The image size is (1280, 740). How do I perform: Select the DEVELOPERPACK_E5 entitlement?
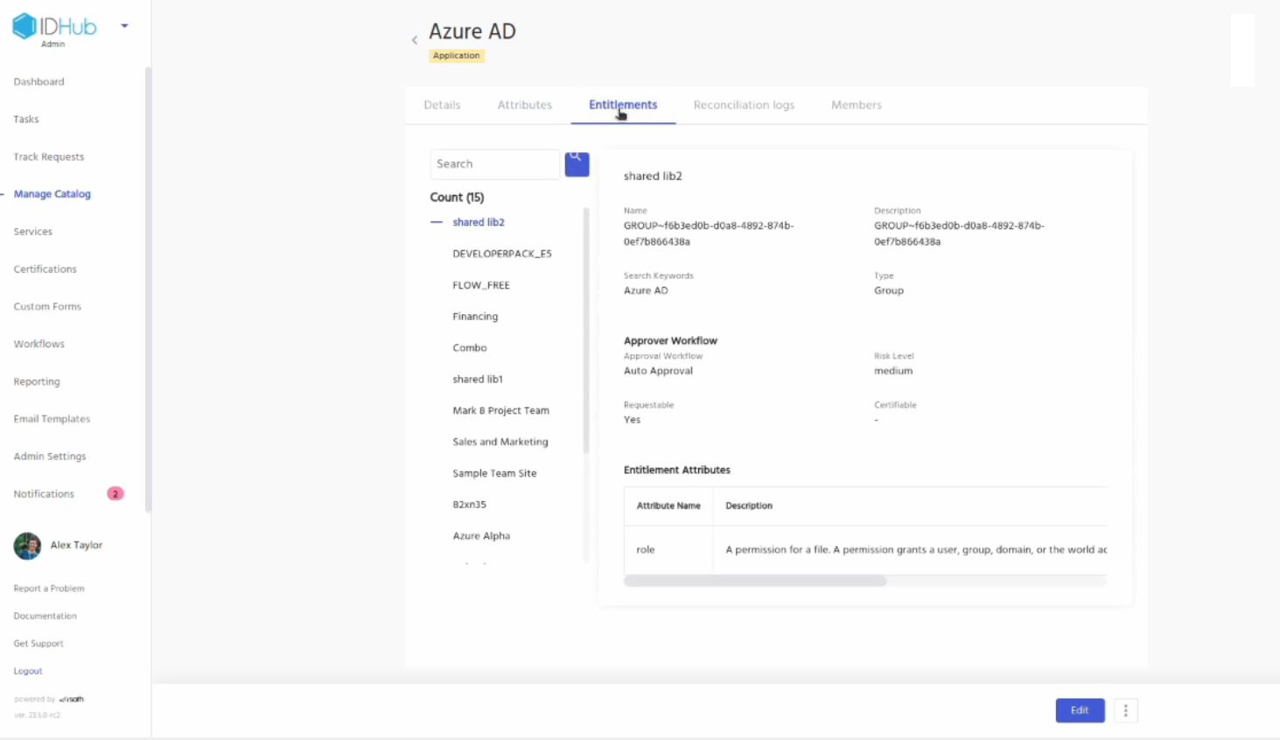(x=501, y=254)
